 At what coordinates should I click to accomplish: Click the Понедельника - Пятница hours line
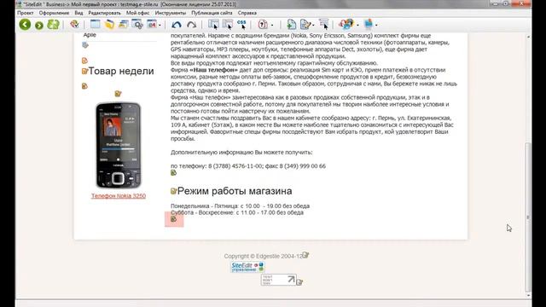tap(240, 206)
